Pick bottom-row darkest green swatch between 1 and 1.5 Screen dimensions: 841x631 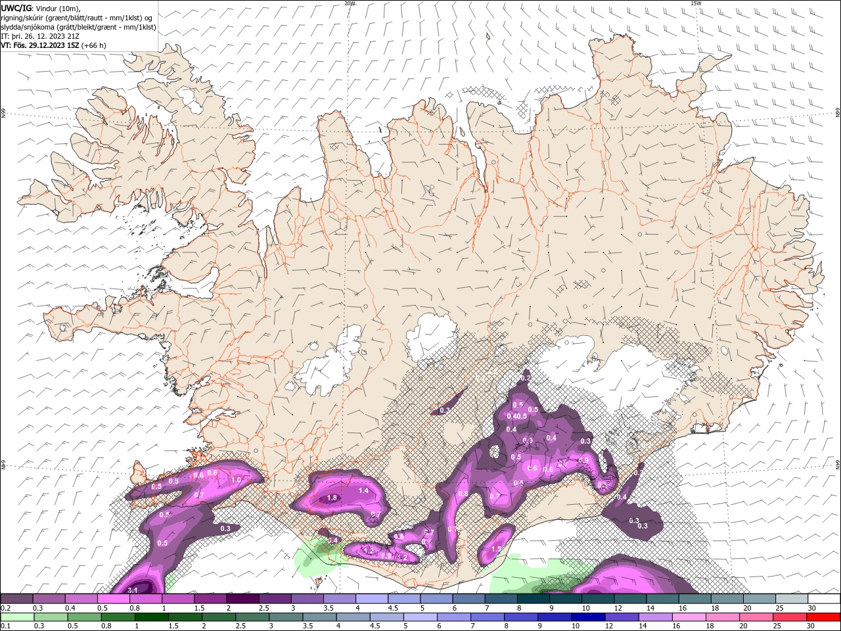(x=152, y=617)
